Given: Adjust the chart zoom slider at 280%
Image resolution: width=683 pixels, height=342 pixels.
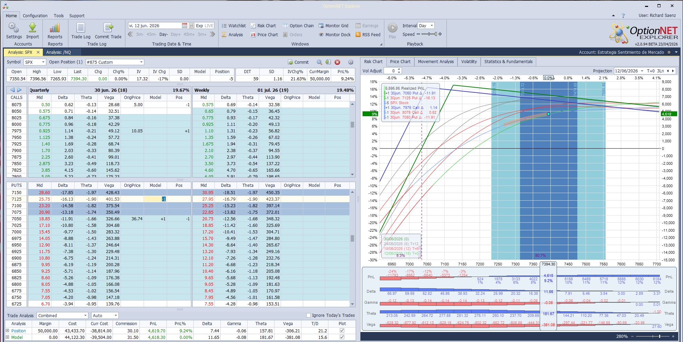Looking at the screenshot, I should pos(653,336).
